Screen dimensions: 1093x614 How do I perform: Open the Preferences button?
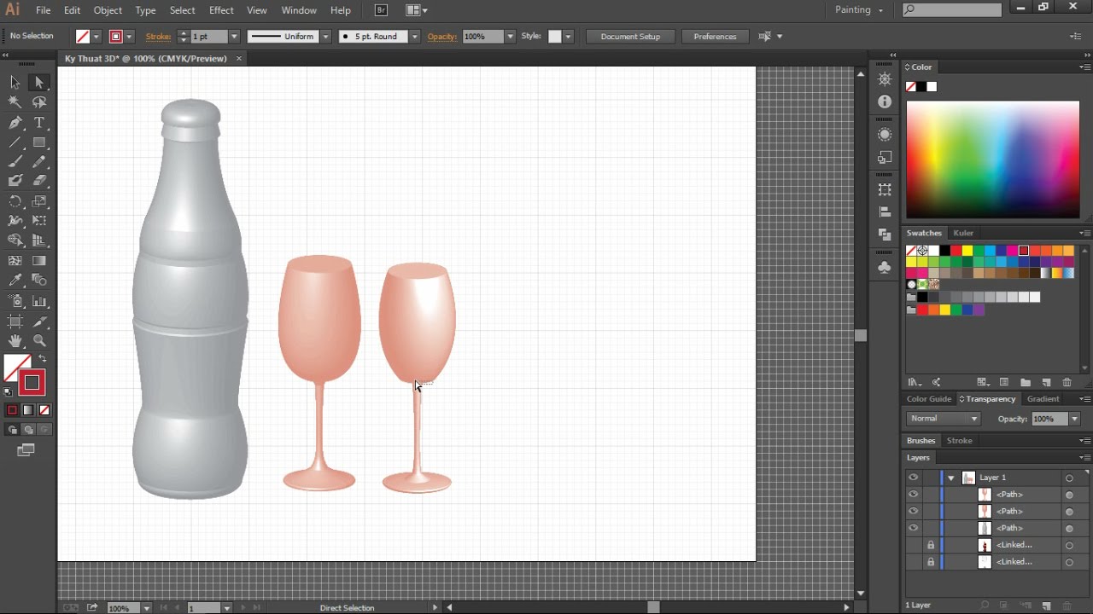715,37
